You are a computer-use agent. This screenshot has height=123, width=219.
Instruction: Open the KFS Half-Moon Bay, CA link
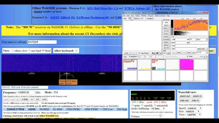(103, 8)
